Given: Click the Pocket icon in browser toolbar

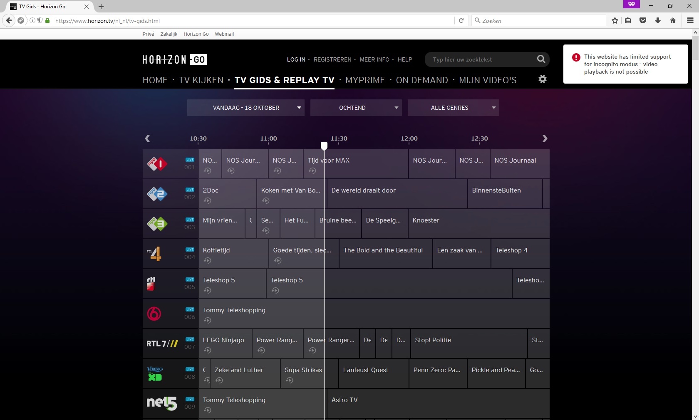Looking at the screenshot, I should (x=643, y=20).
